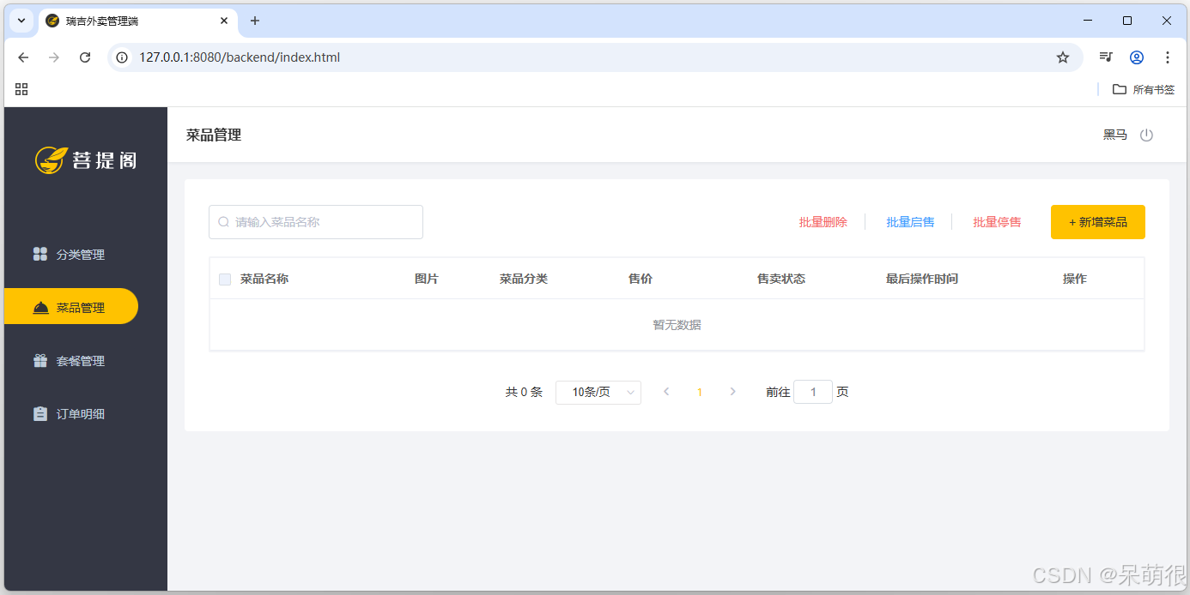Select 菜品管理 menu item

[x=71, y=307]
